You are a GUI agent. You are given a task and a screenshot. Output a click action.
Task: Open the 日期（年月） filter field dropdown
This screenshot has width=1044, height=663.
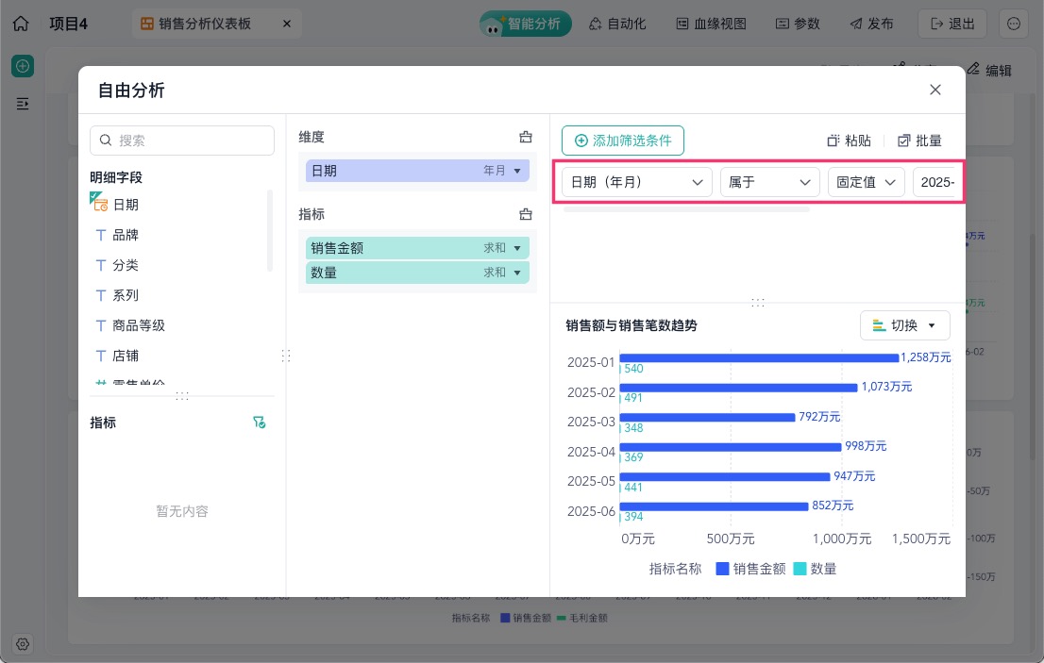point(637,182)
